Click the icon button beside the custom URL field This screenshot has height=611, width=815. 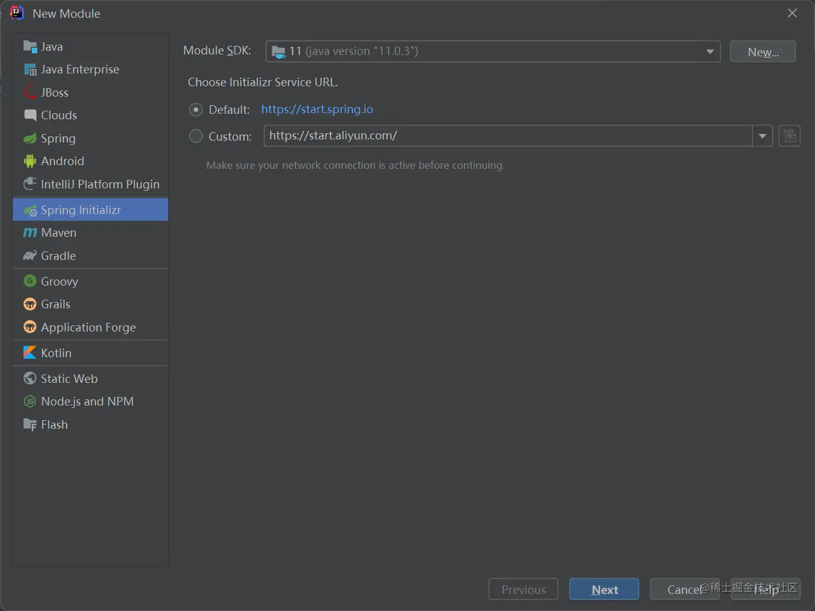(790, 136)
